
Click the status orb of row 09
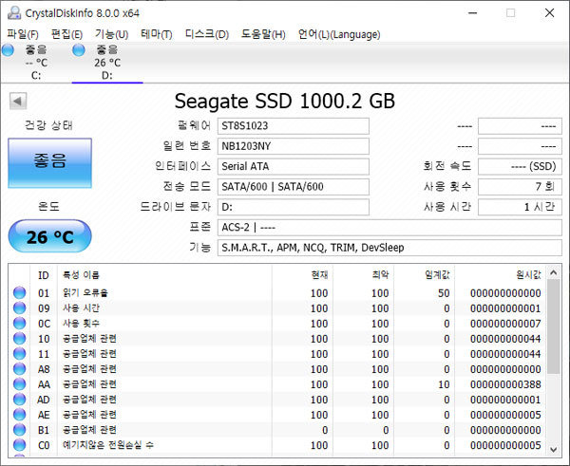click(x=20, y=308)
